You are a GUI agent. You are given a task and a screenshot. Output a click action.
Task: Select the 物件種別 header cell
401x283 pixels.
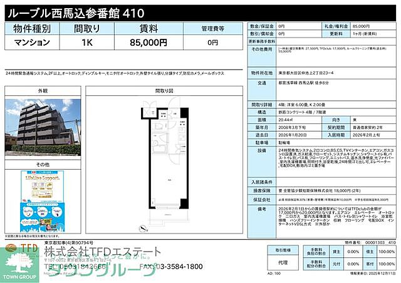click(33, 29)
